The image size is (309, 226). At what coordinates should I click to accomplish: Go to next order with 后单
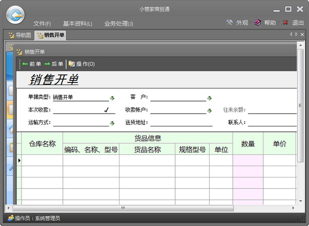point(54,64)
